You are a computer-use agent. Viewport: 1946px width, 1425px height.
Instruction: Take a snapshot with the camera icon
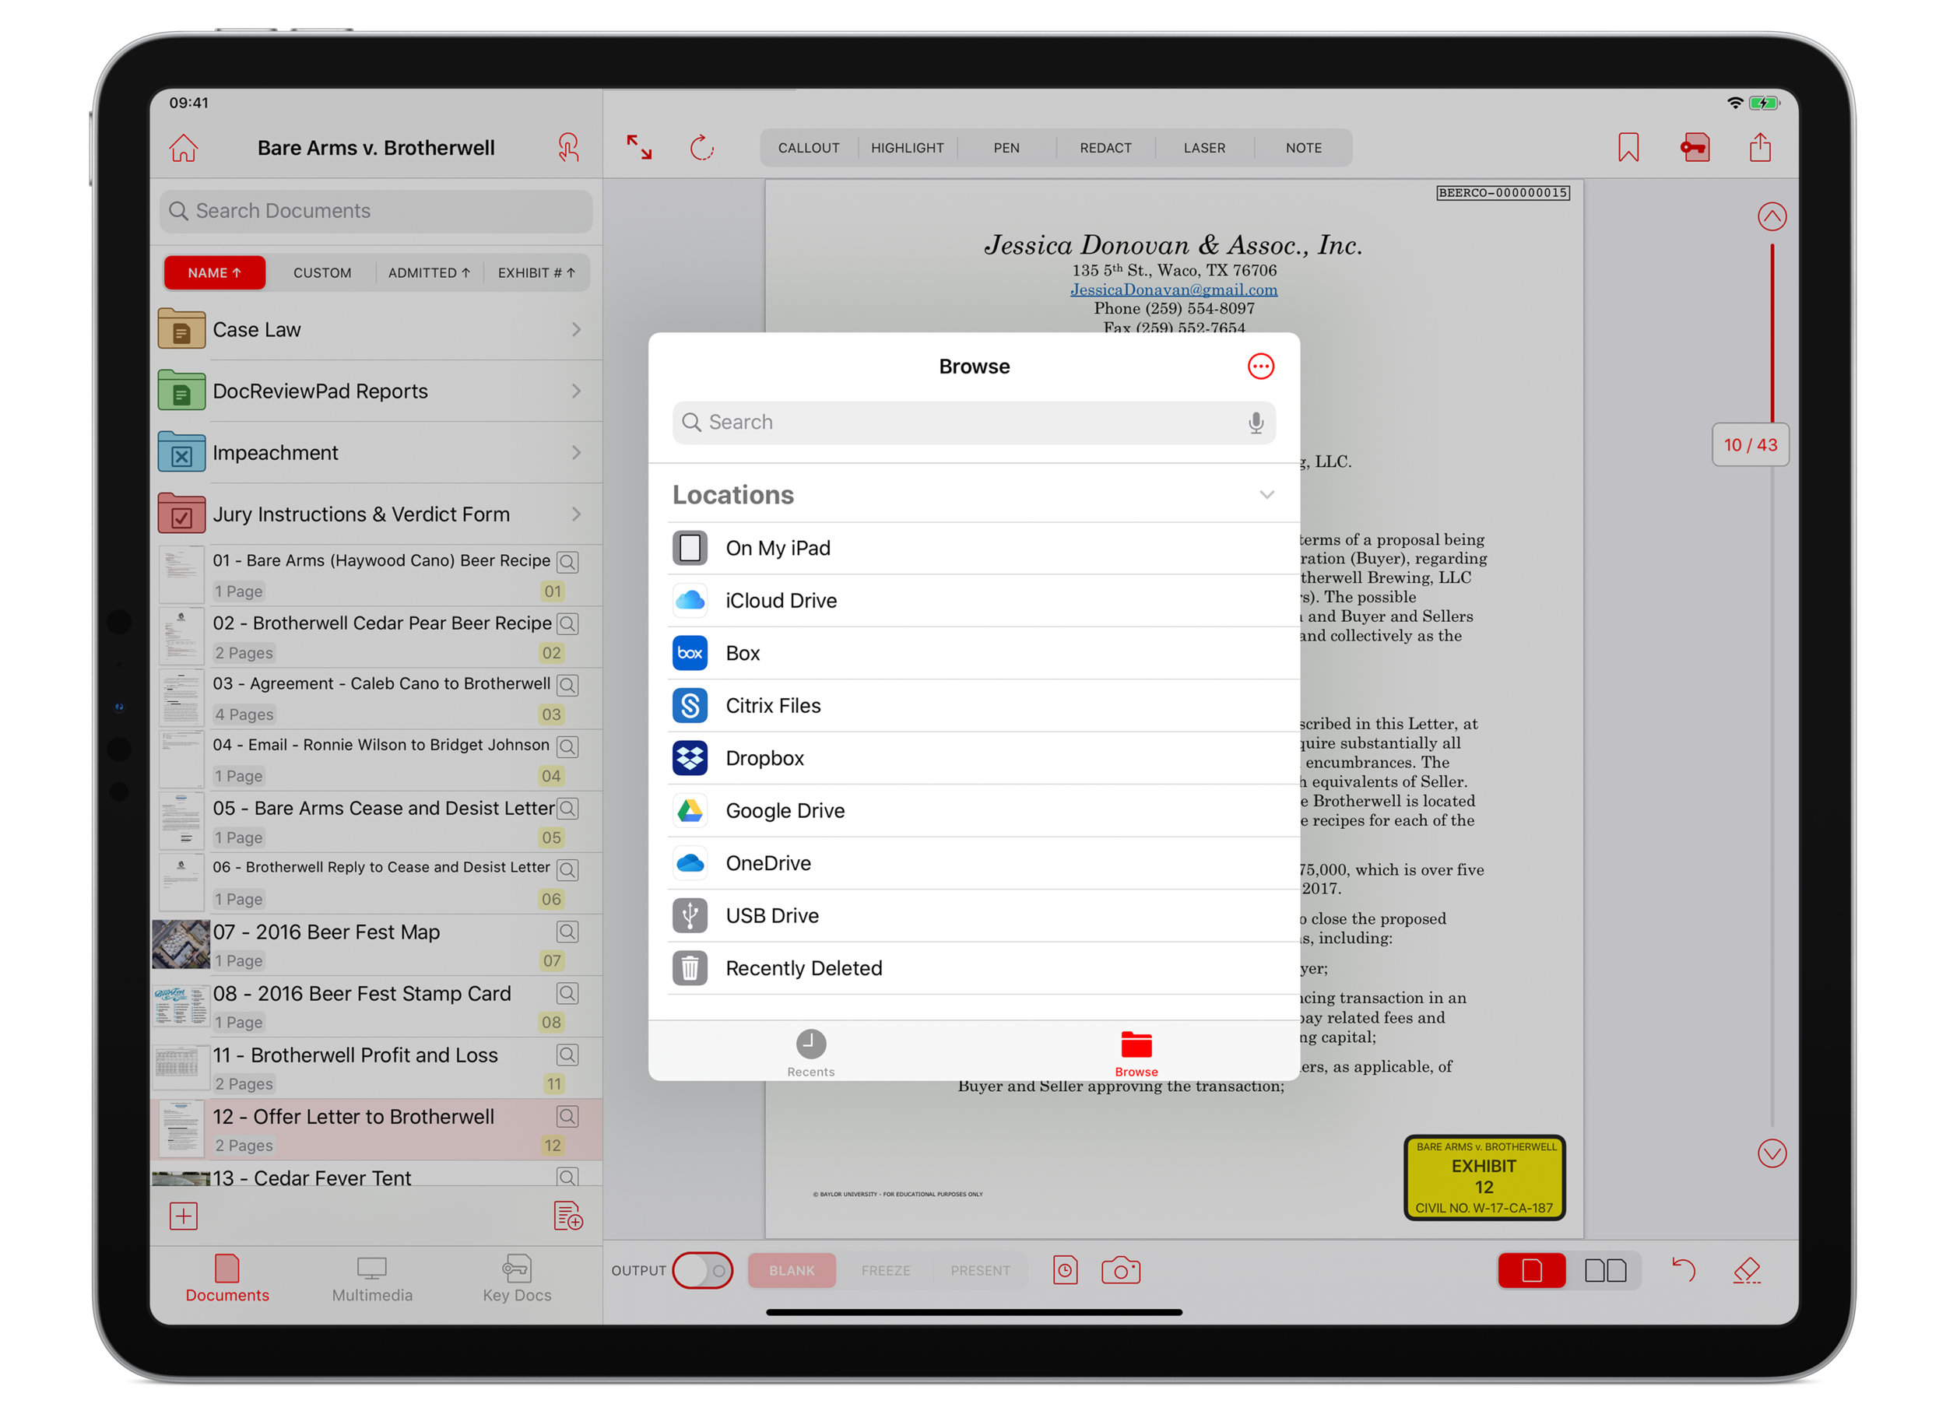tap(1120, 1269)
